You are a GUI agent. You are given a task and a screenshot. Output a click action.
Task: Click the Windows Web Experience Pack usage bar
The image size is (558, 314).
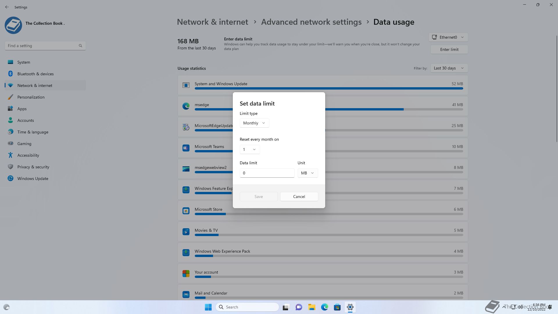click(329, 256)
